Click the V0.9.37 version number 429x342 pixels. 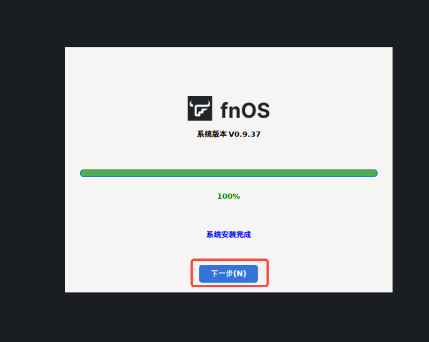point(244,134)
